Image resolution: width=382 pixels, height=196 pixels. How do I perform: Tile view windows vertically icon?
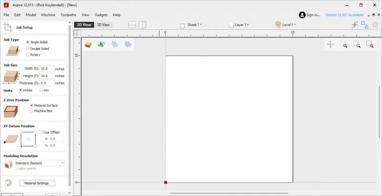[x=142, y=25]
